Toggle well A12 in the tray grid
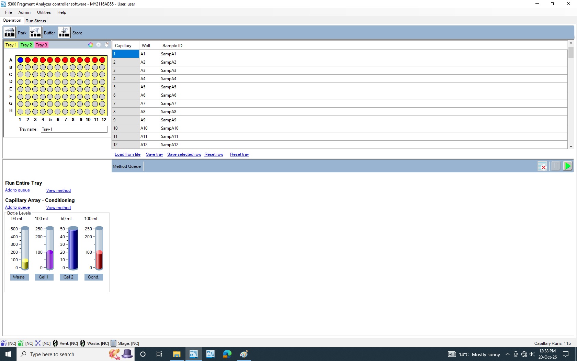Viewport: 577px width, 361px height. (x=102, y=60)
